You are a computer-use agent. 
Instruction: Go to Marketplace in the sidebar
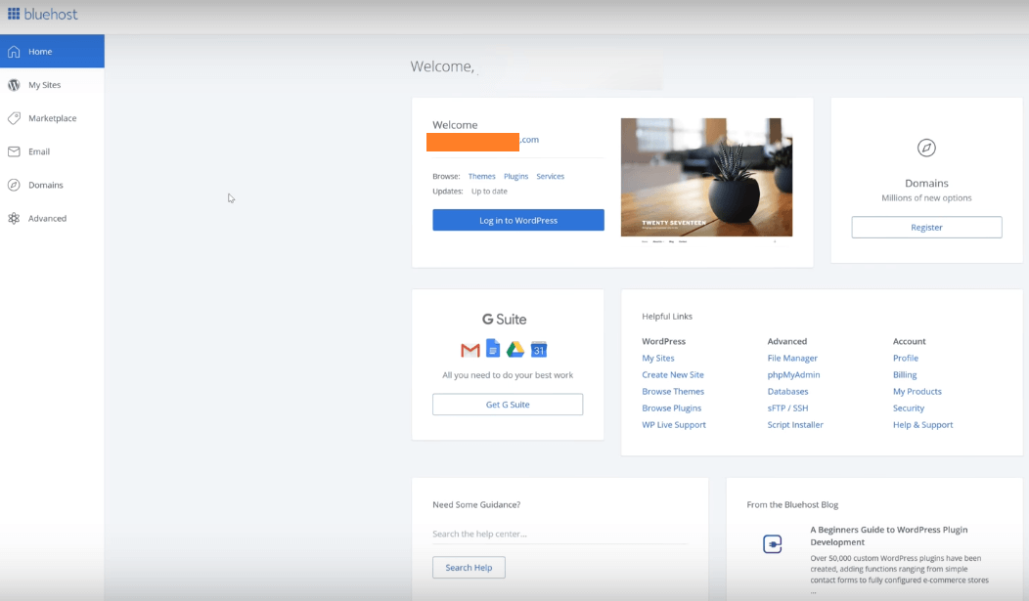[52, 118]
